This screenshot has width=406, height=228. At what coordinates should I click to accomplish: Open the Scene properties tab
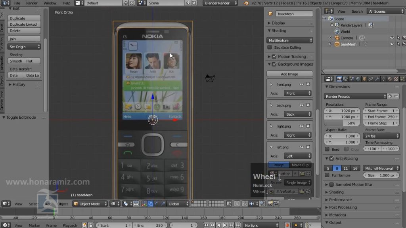click(352, 79)
